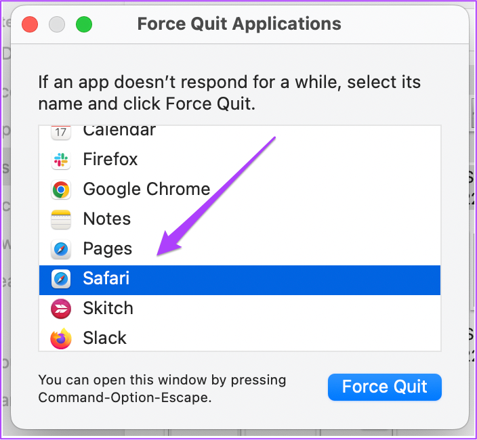
Task: Choose the Slack text entry
Action: (x=104, y=338)
